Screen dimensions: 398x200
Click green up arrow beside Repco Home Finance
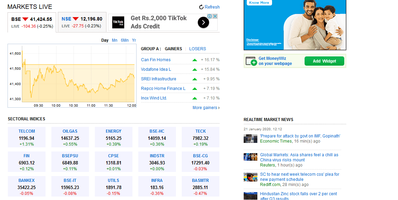[195, 89]
